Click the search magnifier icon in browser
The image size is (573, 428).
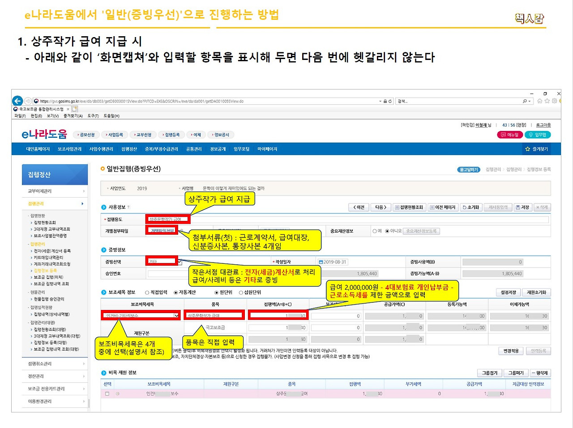tap(525, 101)
